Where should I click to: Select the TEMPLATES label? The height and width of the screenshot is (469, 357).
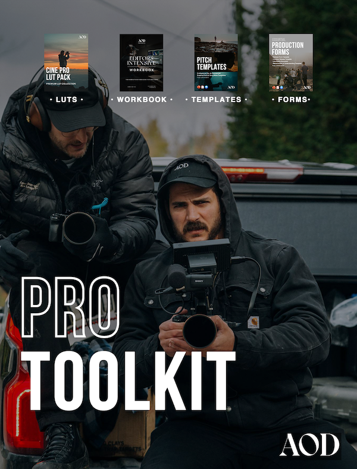216,100
